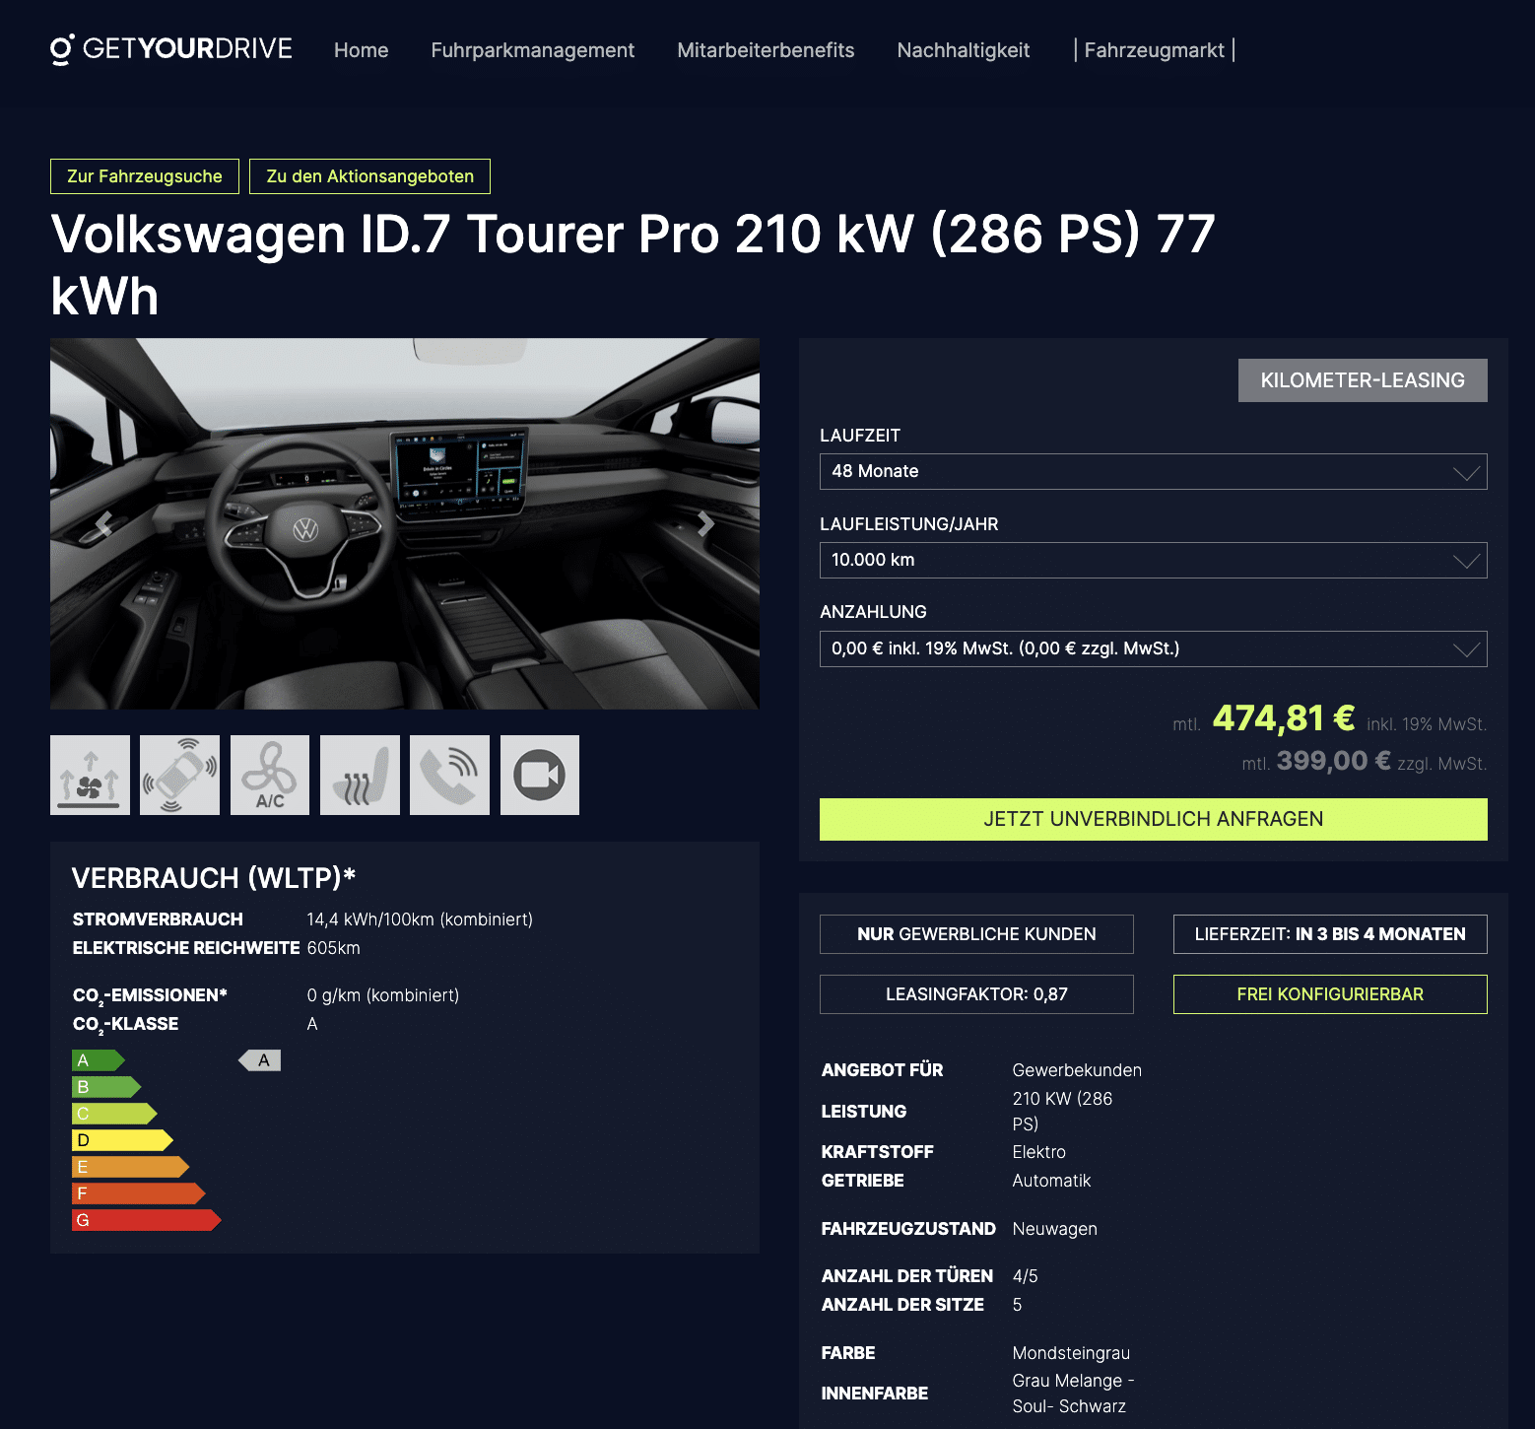Click the ventilation fan feature icon
Viewport: 1535px width, 1429px height.
tap(90, 775)
